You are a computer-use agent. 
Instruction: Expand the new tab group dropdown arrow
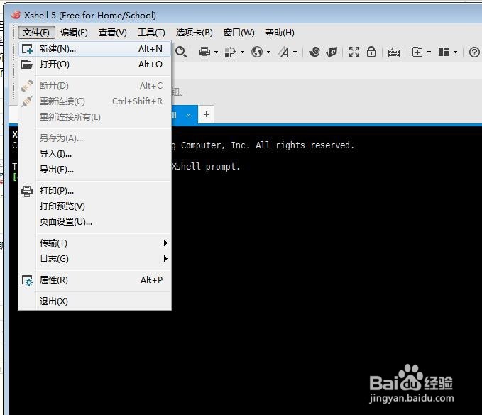[x=429, y=52]
